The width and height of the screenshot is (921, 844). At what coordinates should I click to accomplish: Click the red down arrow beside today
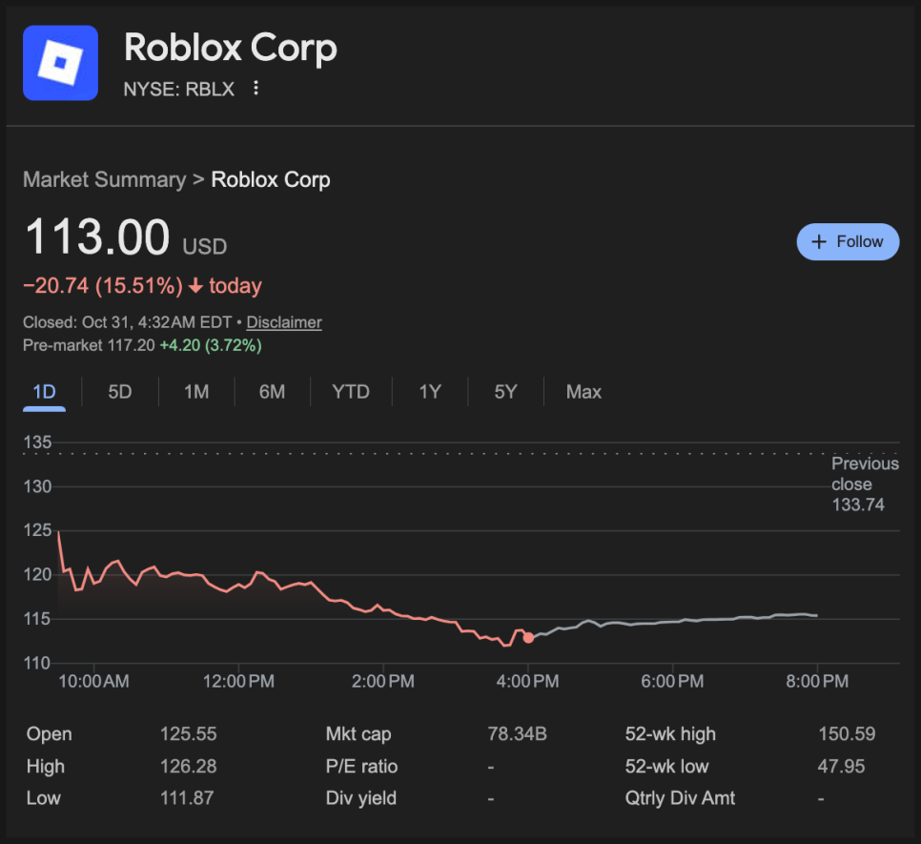pyautogui.click(x=195, y=286)
